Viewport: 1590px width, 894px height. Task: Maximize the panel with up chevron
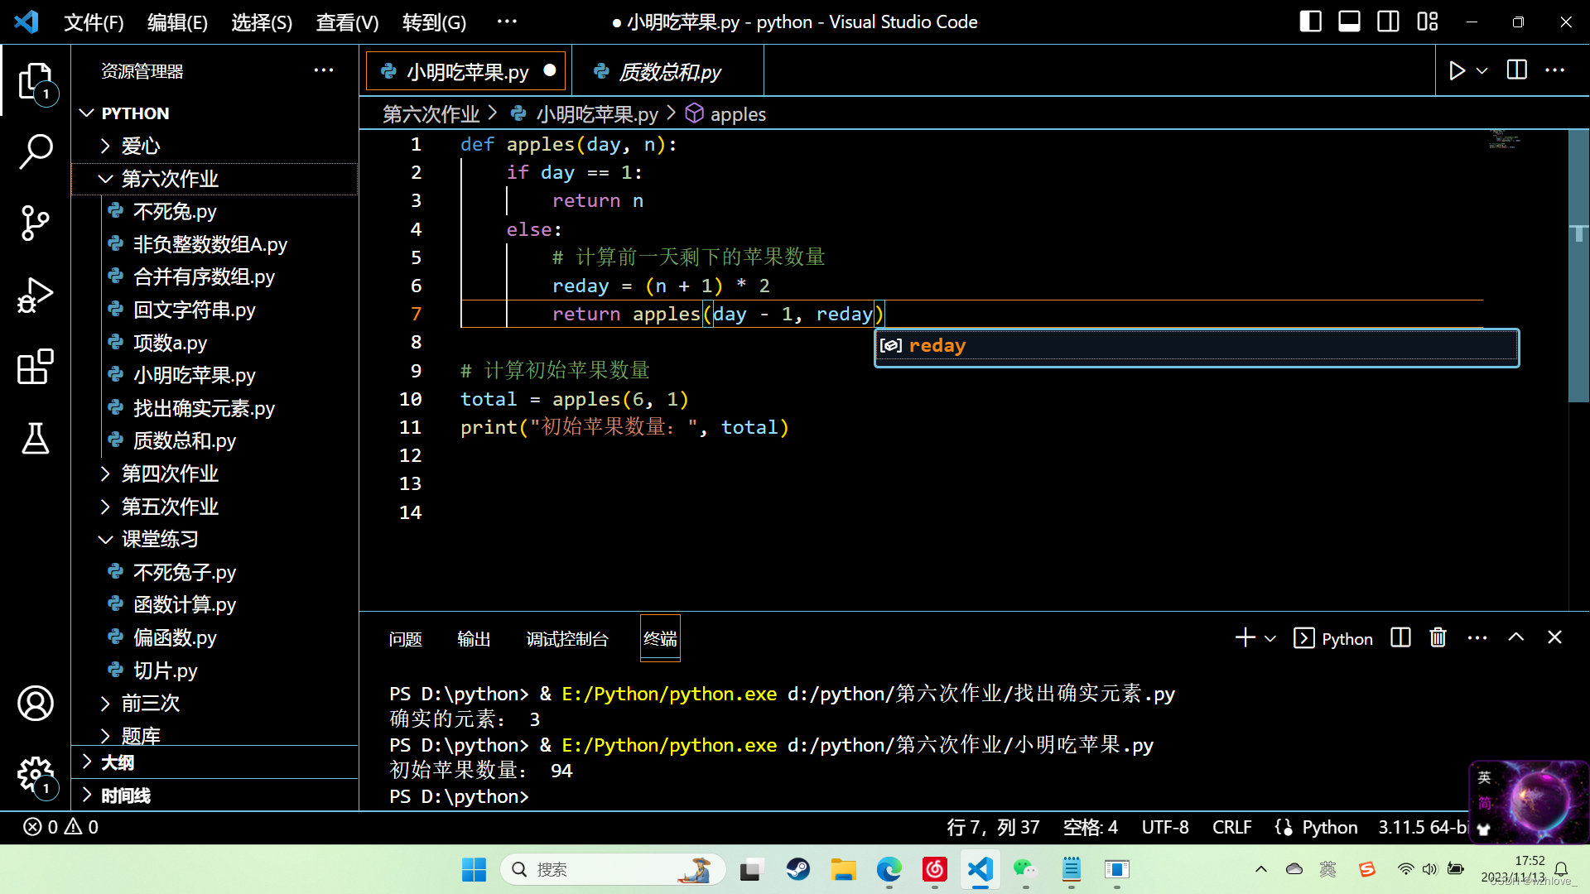coord(1515,637)
